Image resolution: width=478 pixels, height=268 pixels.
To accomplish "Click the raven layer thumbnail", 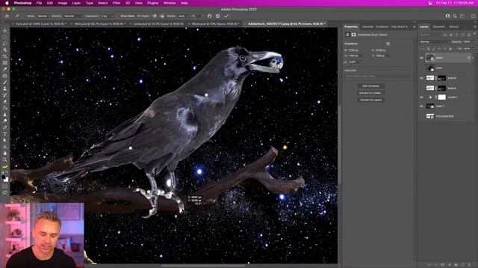I will coord(430,58).
